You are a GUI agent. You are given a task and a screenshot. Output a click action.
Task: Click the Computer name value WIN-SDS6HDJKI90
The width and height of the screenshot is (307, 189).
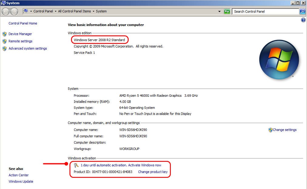(x=133, y=130)
